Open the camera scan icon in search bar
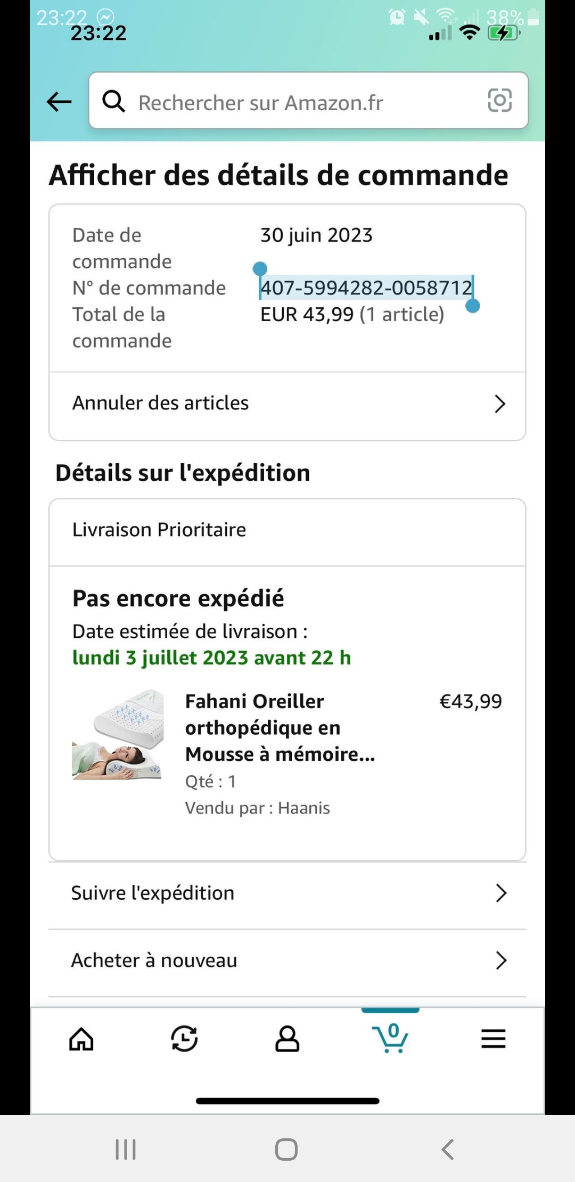 click(499, 101)
